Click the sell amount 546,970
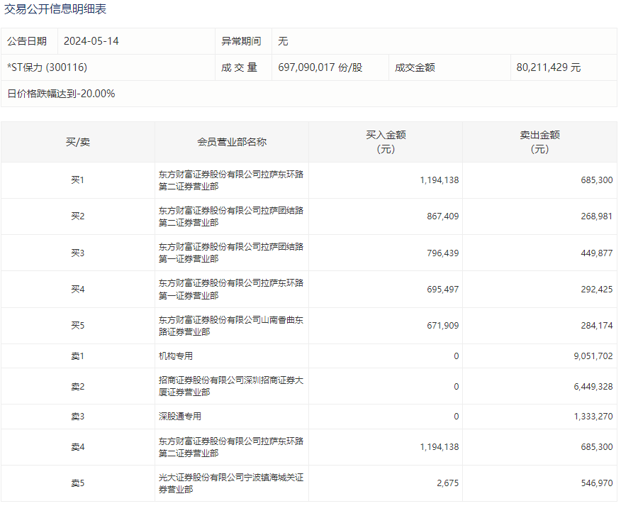 point(597,483)
